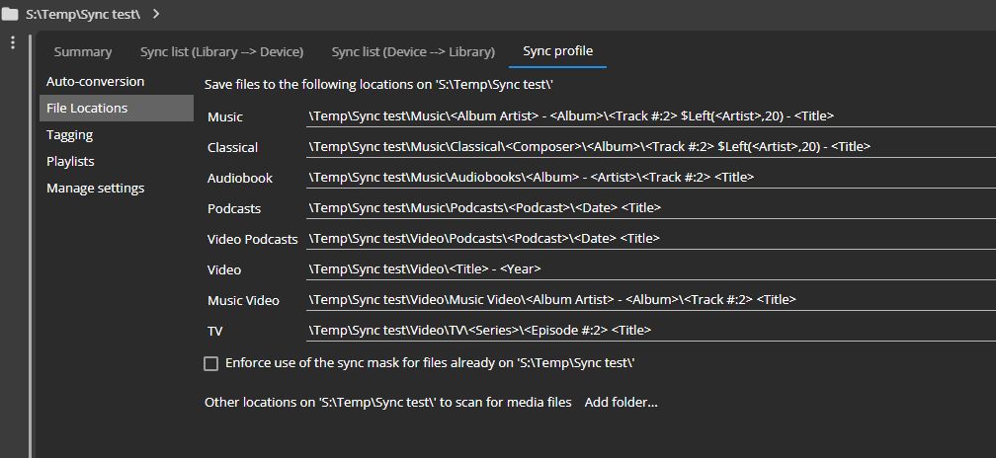Open Manage settings in the sidebar
The height and width of the screenshot is (458, 996).
click(x=95, y=188)
